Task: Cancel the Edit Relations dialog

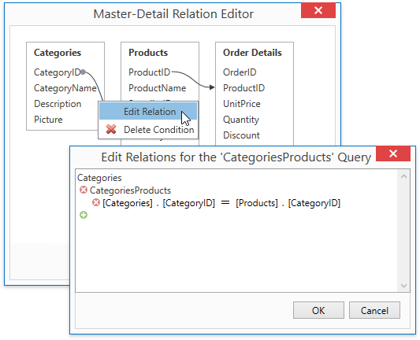Action: [x=374, y=310]
